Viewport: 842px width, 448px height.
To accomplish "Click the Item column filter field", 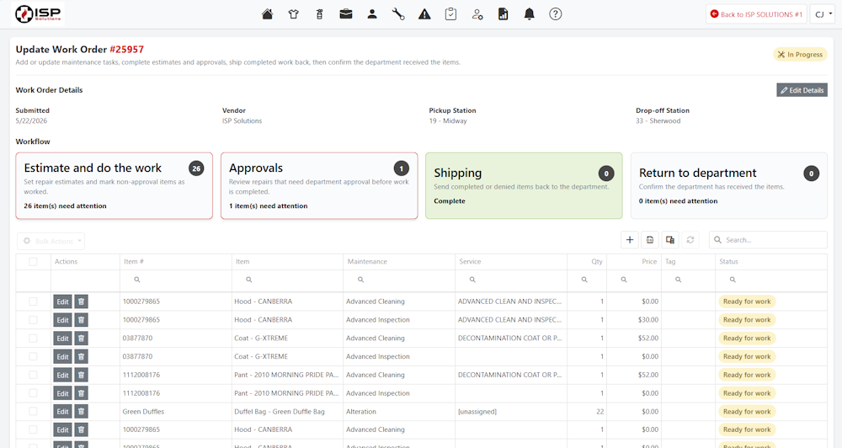I will pos(287,280).
